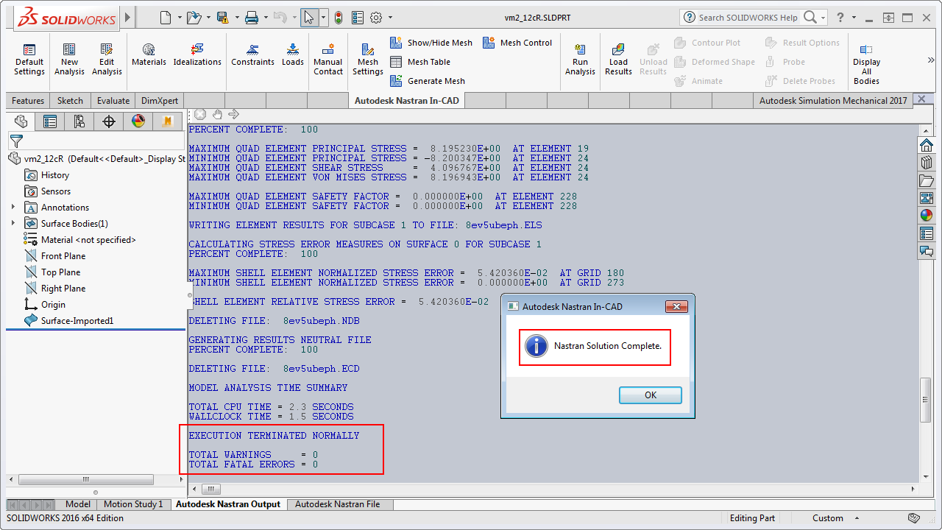The width and height of the screenshot is (942, 530).
Task: Open a file with the Open icon
Action: [194, 17]
